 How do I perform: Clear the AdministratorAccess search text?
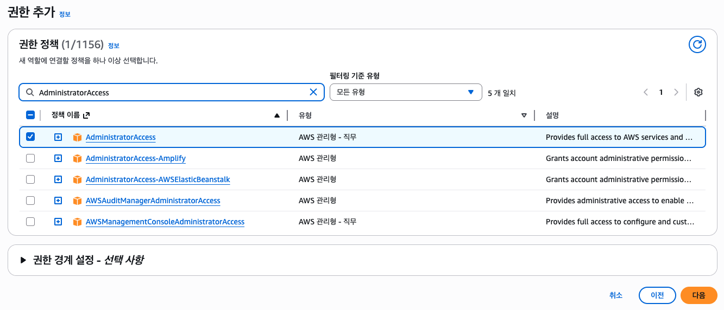tap(313, 92)
